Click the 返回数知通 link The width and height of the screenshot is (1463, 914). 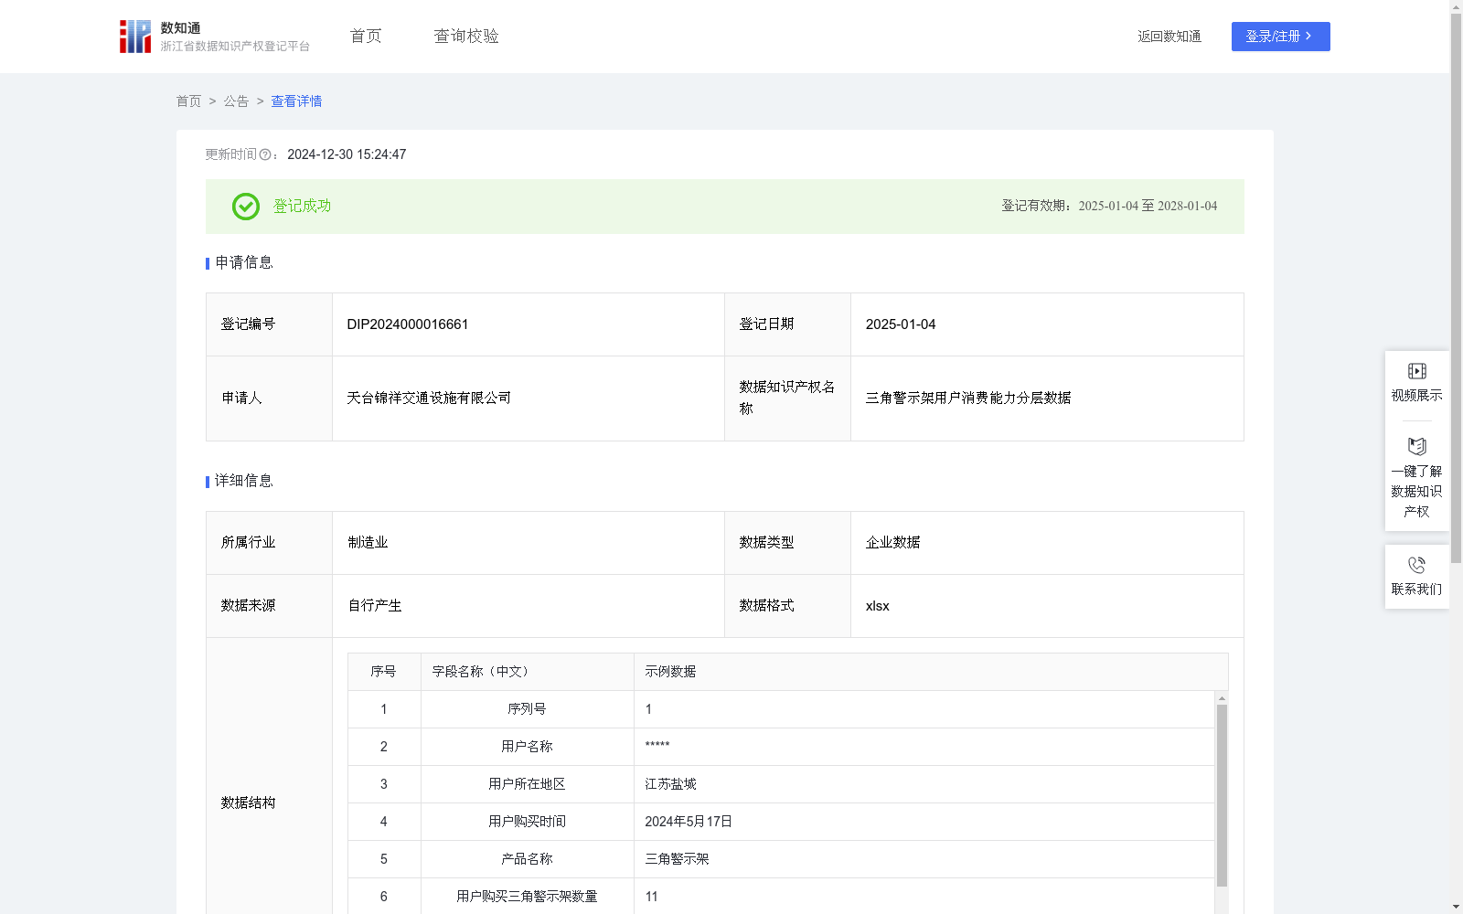[1169, 37]
